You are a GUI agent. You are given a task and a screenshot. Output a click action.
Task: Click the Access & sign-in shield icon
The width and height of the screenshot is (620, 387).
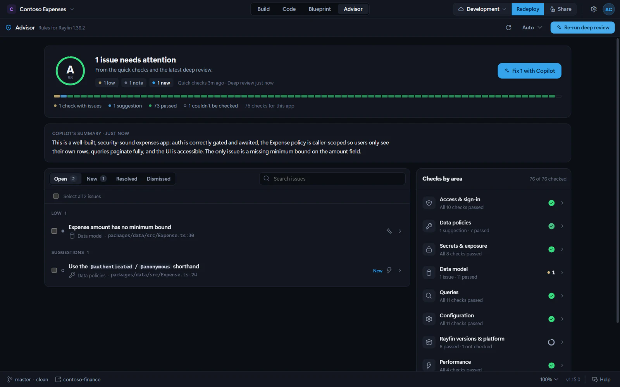[x=429, y=203]
